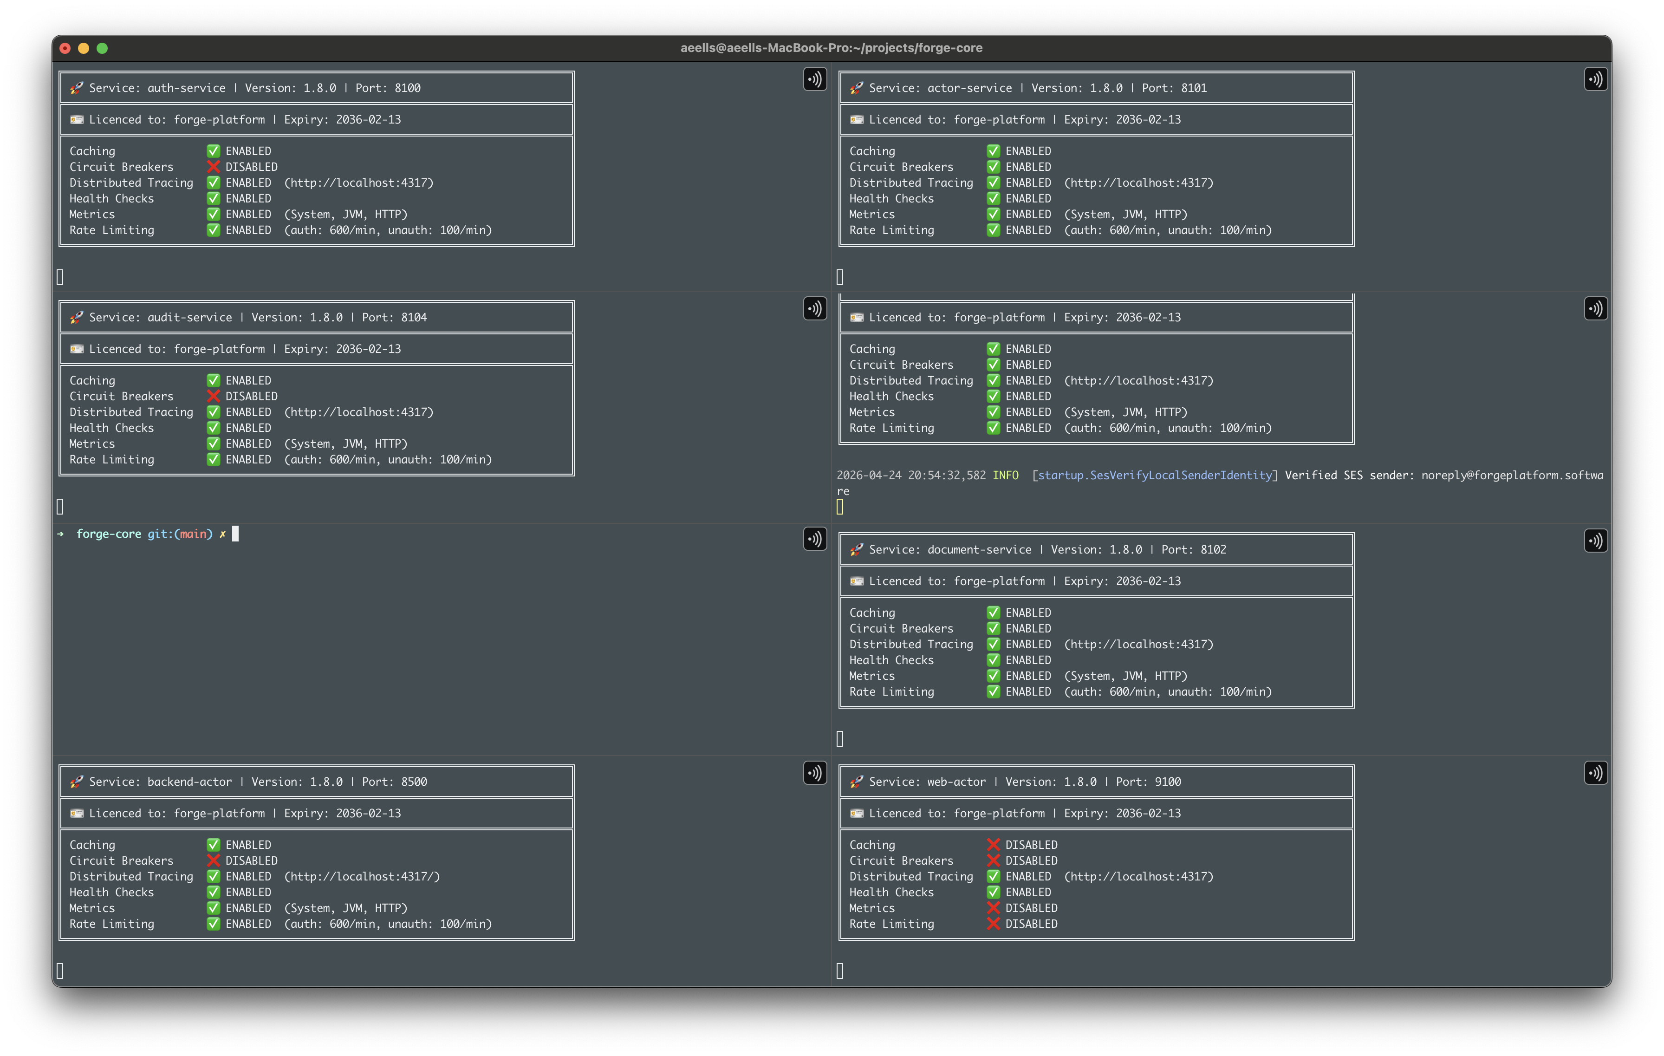Close the terminal window with red button
This screenshot has height=1056, width=1664.
65,48
